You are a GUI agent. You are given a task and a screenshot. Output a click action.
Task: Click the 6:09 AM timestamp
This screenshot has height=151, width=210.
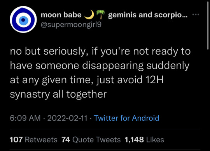tap(25, 118)
